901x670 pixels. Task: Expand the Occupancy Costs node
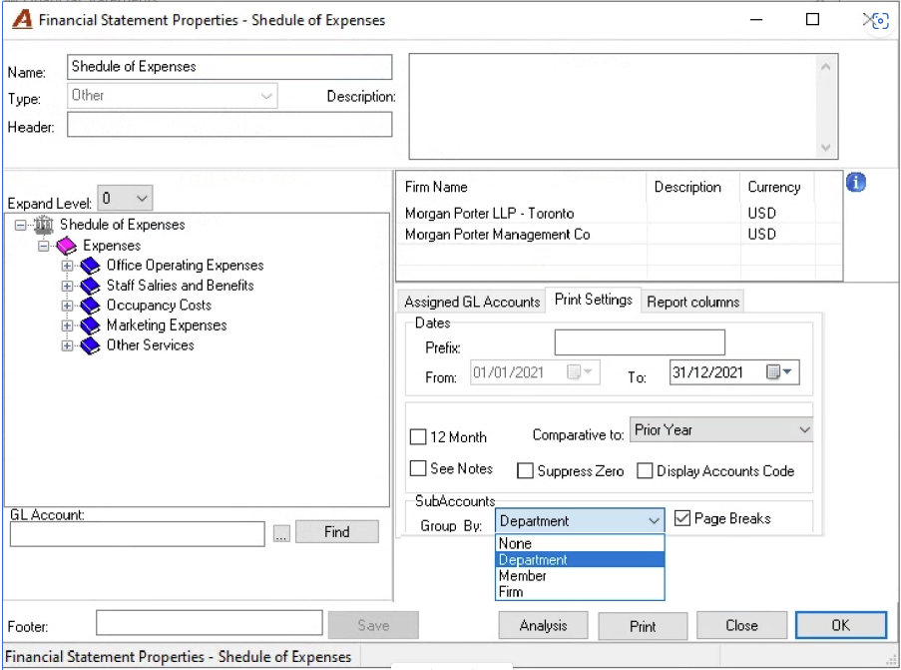[67, 306]
